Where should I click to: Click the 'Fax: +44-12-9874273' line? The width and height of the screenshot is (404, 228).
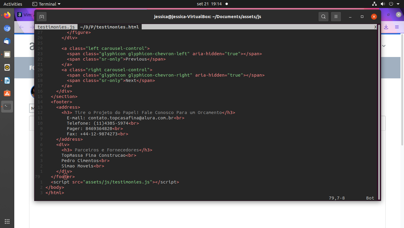(92, 134)
